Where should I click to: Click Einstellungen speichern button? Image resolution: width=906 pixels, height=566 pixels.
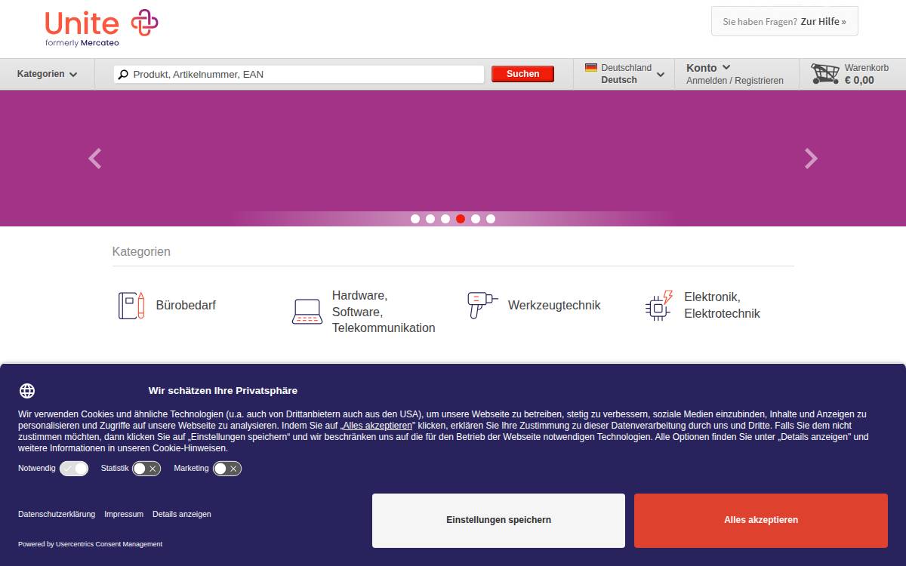coord(498,520)
